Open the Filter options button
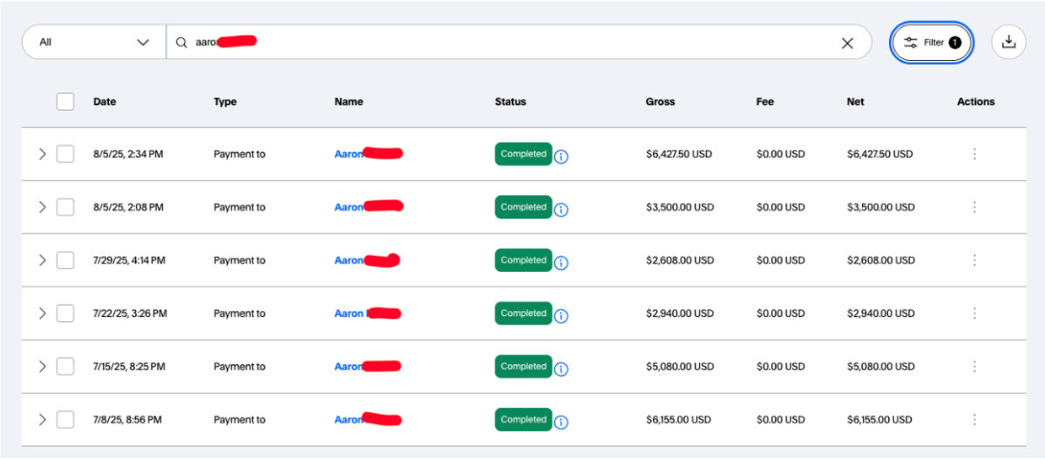1045x460 pixels. [931, 43]
